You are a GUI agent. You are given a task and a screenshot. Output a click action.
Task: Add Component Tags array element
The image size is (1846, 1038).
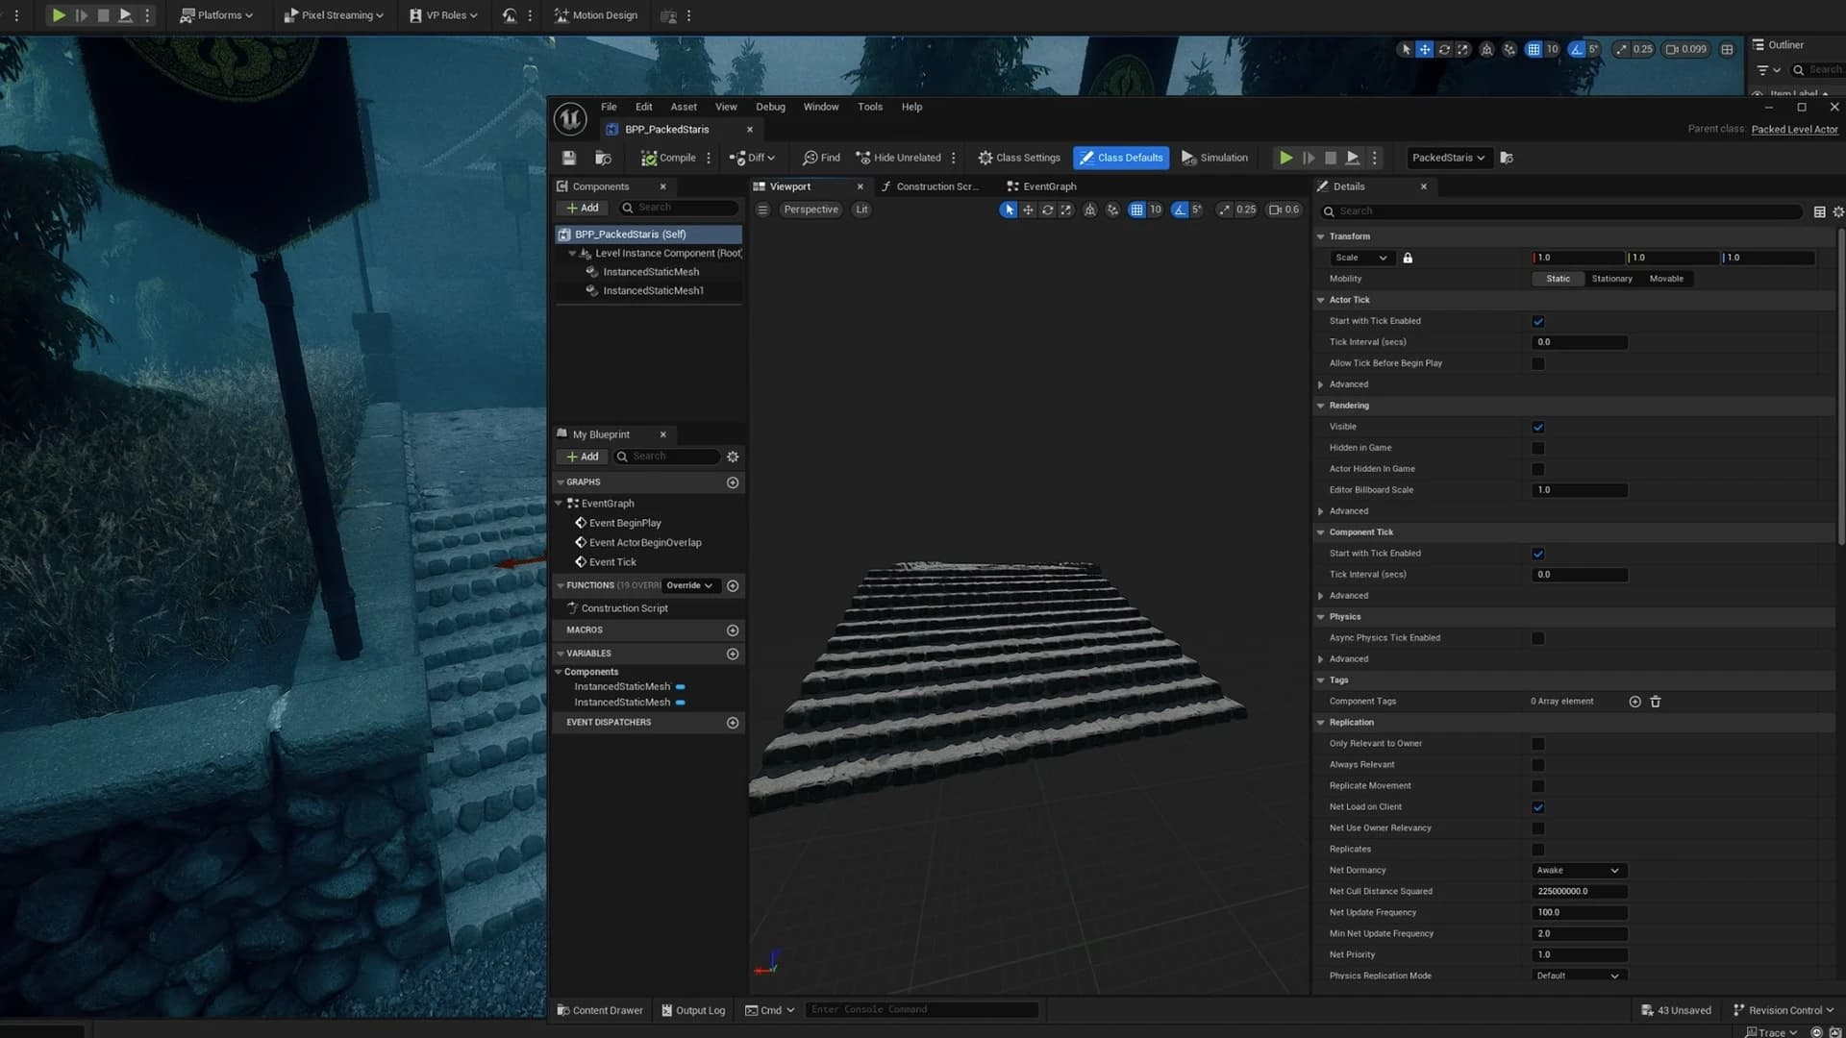1634,702
